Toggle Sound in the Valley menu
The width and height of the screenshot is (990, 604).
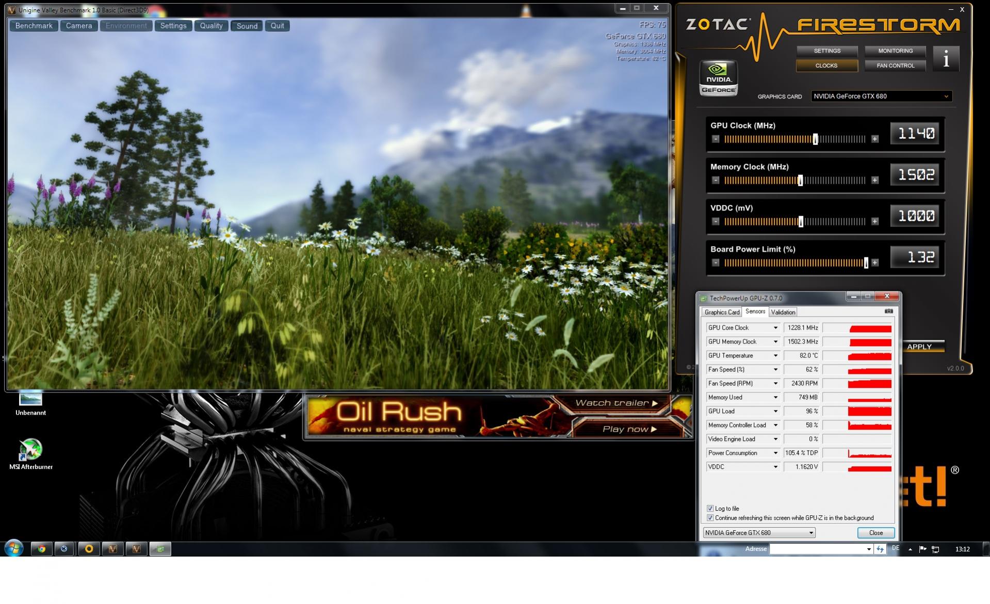point(247,26)
